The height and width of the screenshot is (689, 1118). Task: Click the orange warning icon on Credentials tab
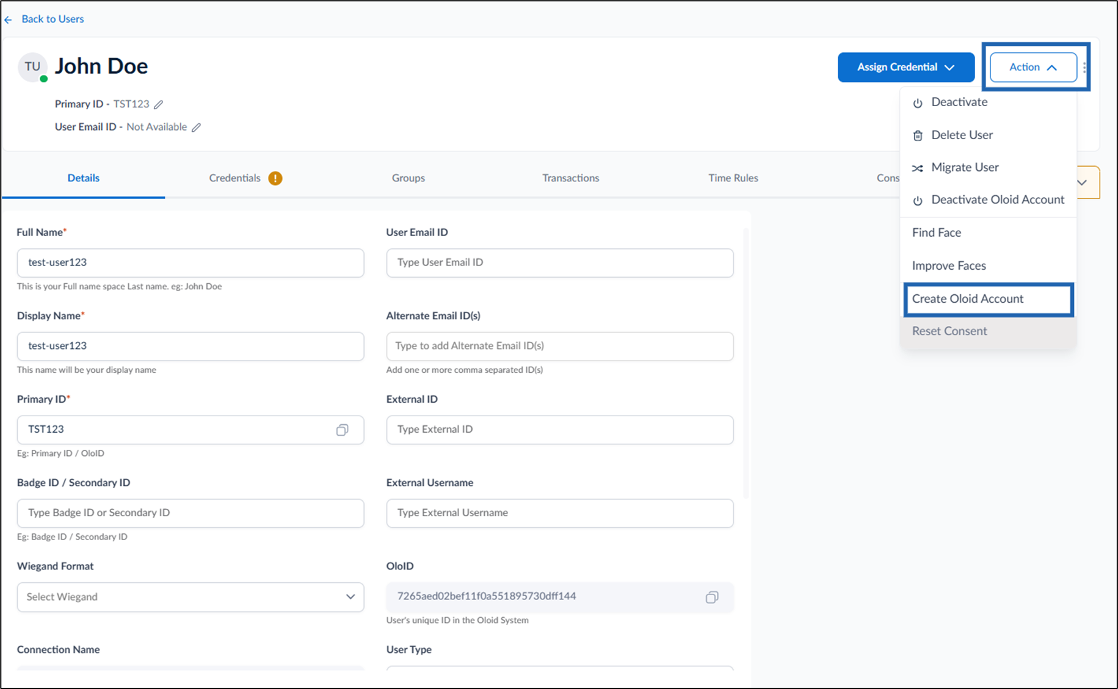click(275, 178)
